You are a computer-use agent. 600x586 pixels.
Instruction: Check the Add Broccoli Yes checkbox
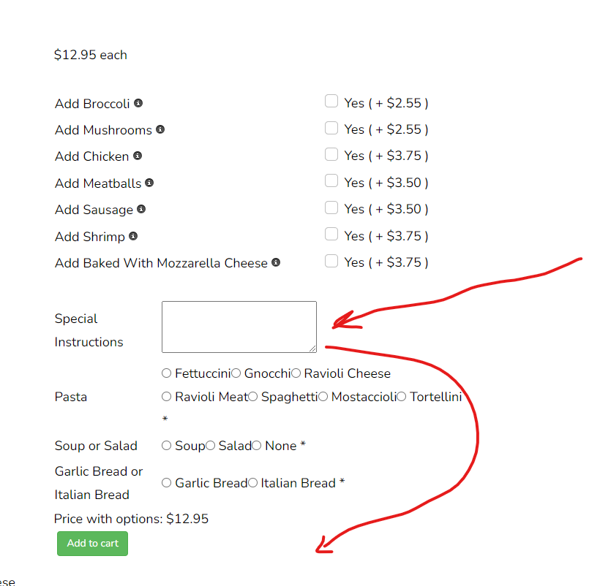tap(331, 102)
